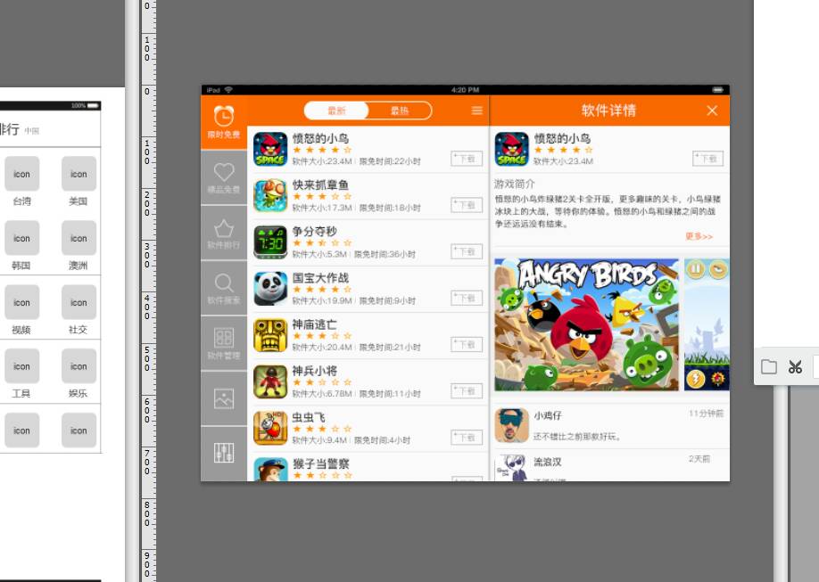This screenshot has width=819, height=582.
Task: Open the sliders settings sidebar item
Action: point(224,454)
